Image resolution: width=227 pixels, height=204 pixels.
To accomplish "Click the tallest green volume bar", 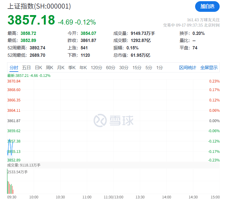I will pos(7,183).
